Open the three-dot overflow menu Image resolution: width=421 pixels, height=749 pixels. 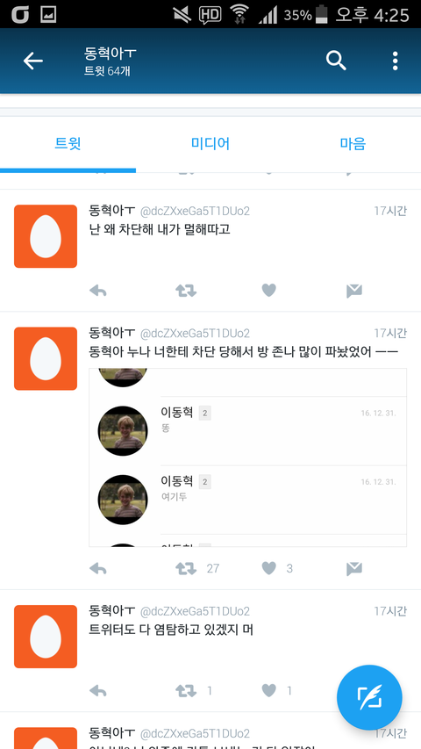(x=395, y=61)
